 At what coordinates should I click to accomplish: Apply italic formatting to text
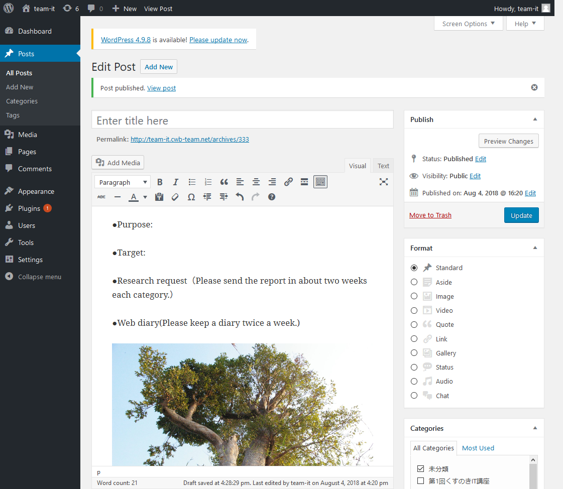pyautogui.click(x=176, y=182)
